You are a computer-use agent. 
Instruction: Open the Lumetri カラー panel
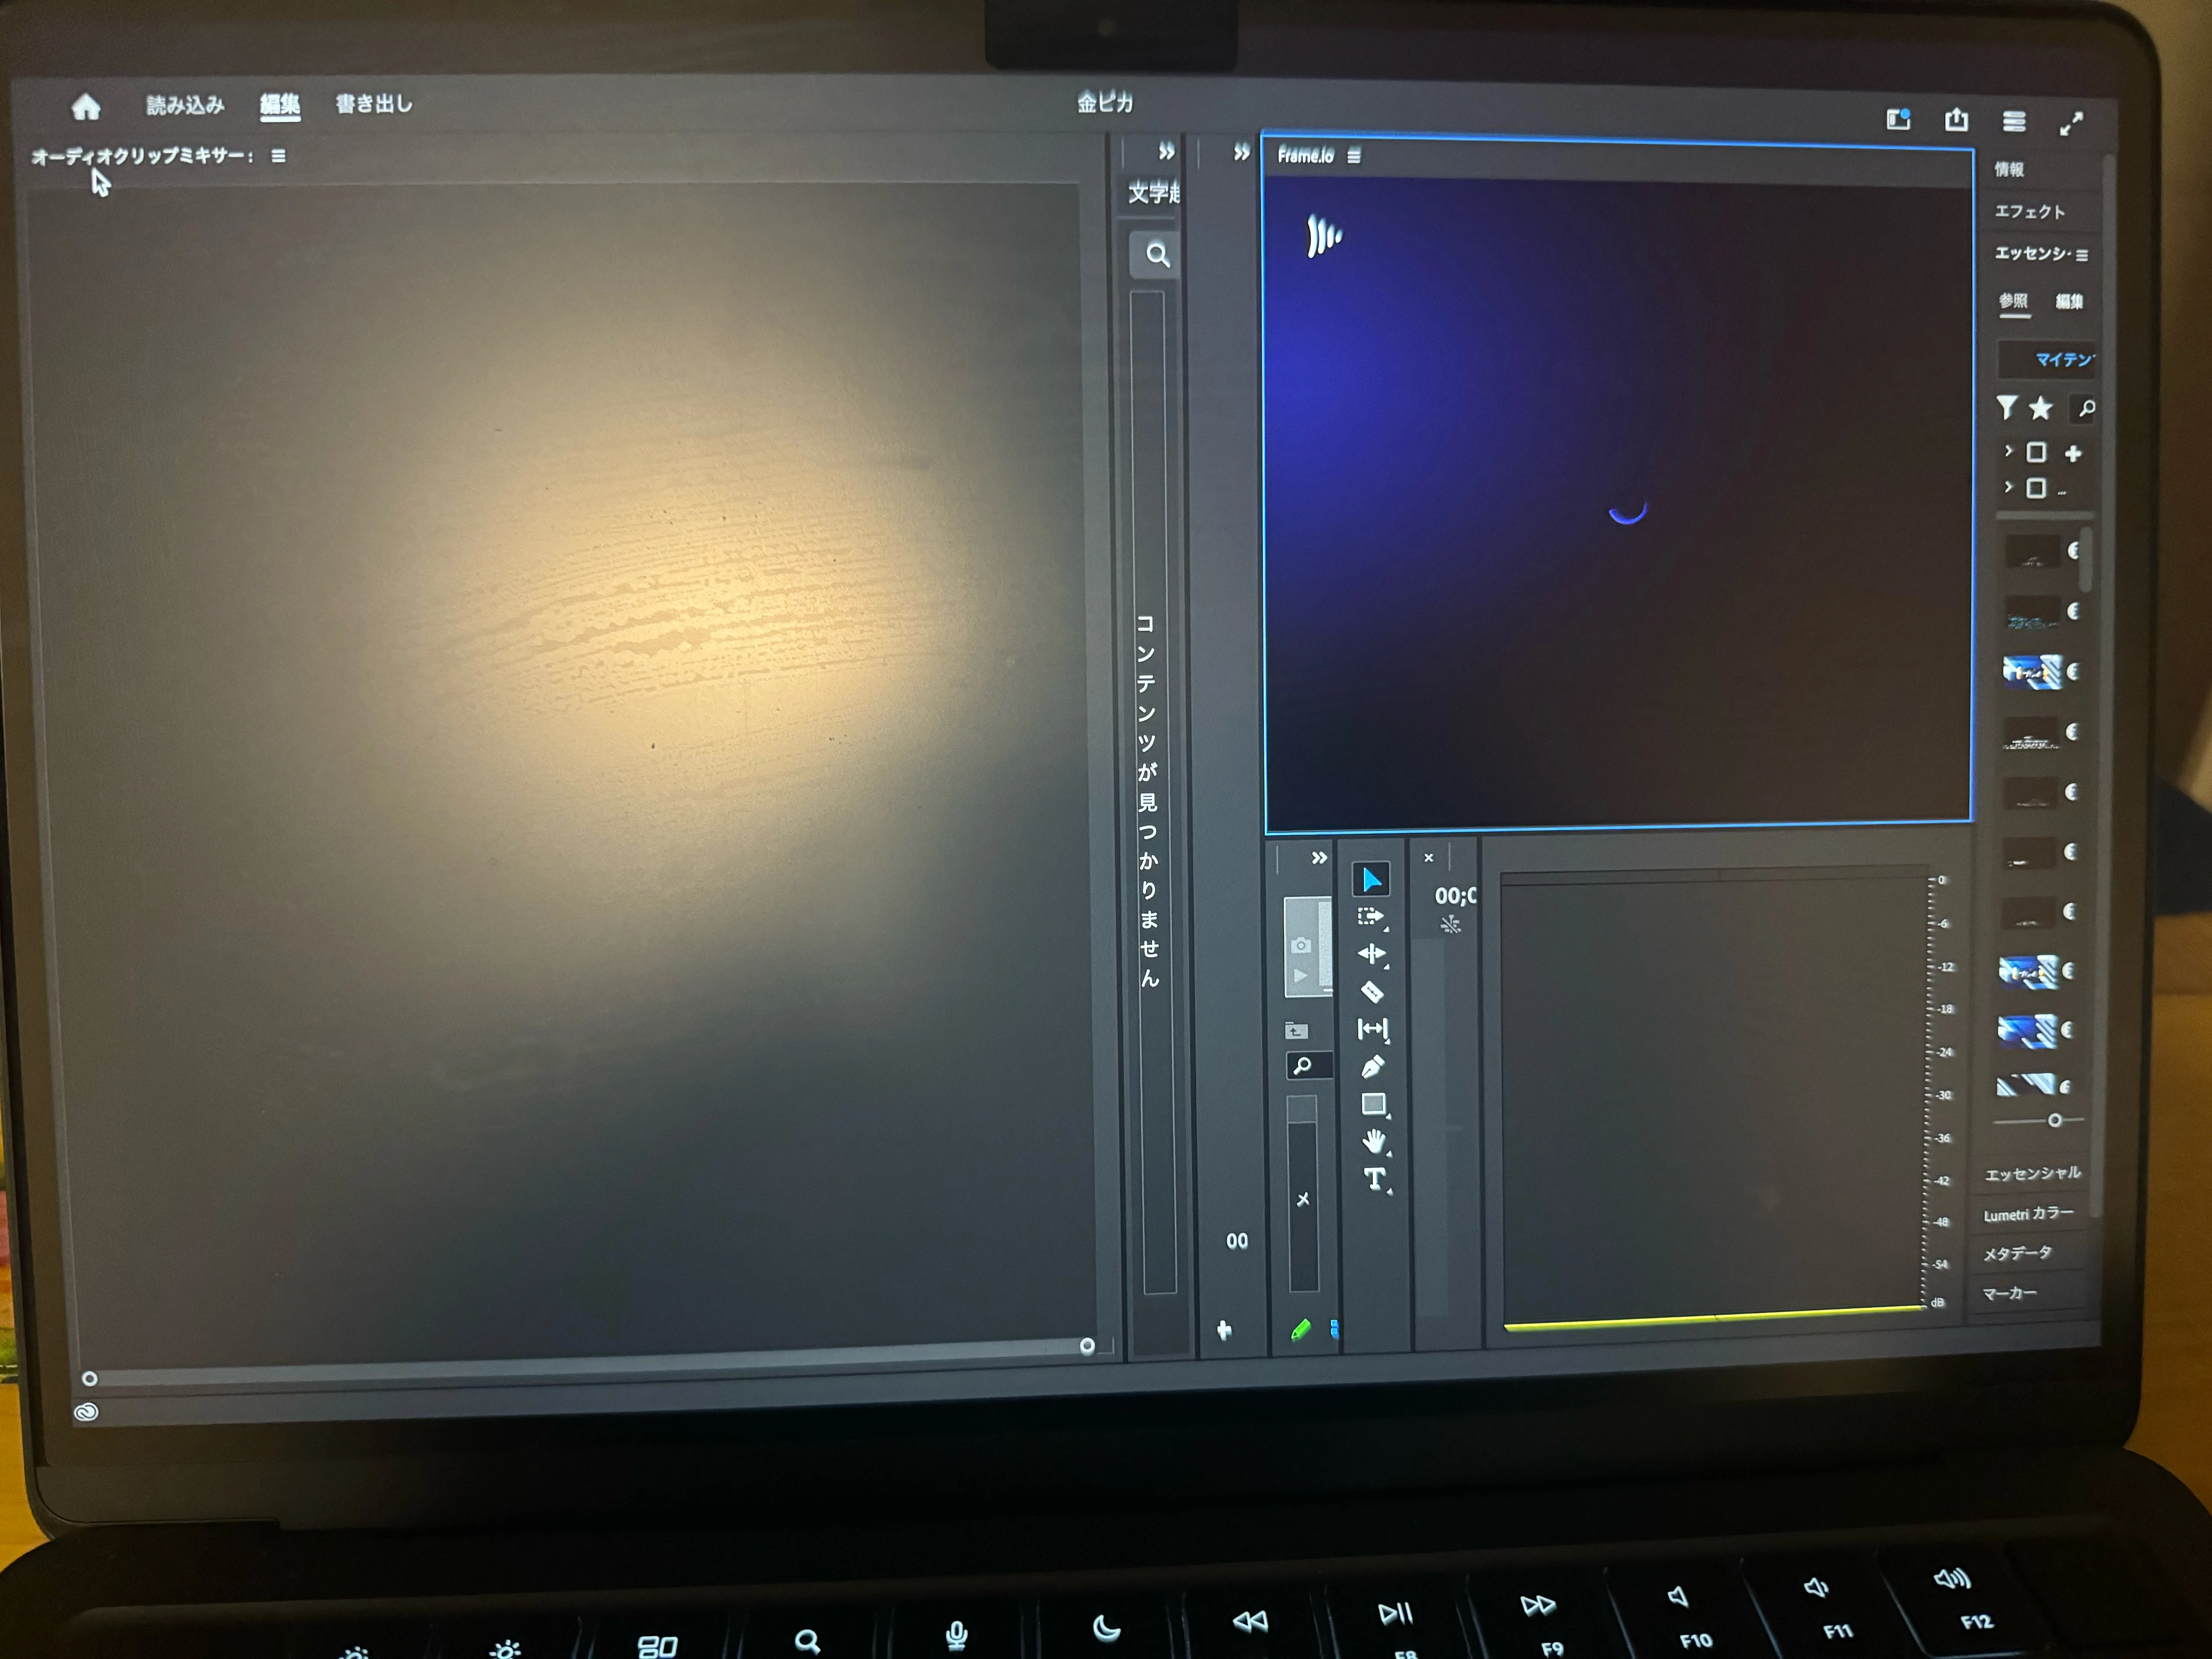(x=2028, y=1214)
